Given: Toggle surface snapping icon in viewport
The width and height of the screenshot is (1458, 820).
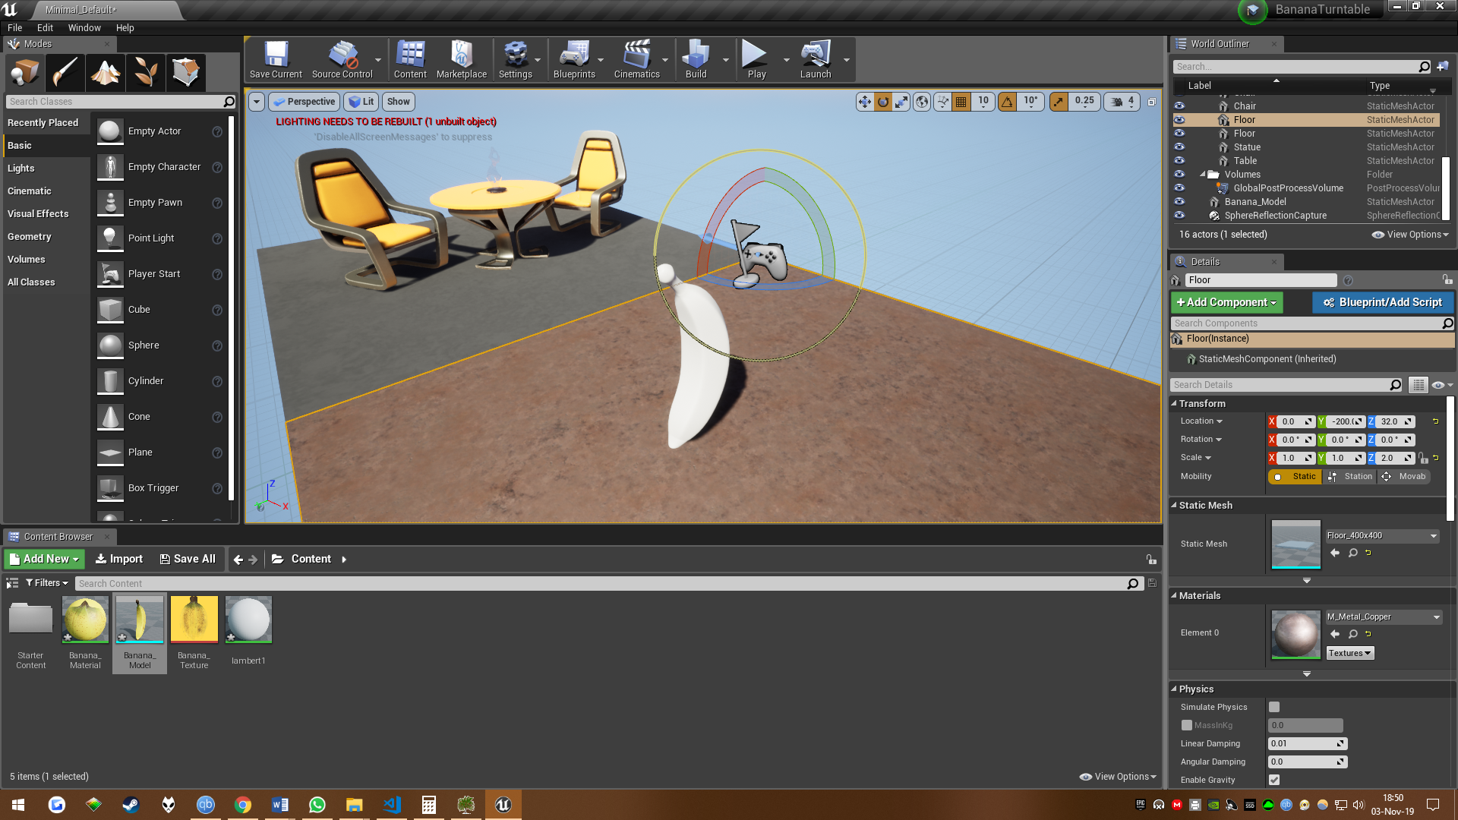Looking at the screenshot, I should (x=942, y=102).
